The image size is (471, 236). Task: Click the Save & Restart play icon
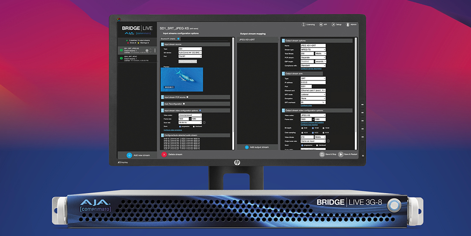pyautogui.click(x=341, y=155)
